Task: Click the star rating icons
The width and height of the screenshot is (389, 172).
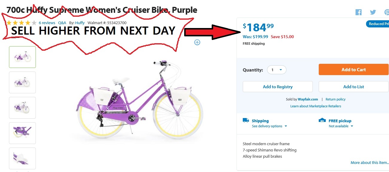Action: [x=21, y=23]
